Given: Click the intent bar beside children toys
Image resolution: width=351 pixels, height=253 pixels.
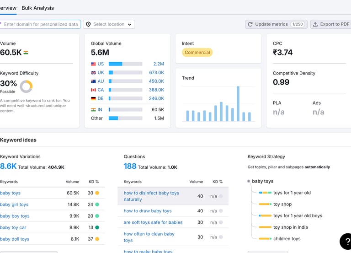Looking at the screenshot, I should pos(265,239).
